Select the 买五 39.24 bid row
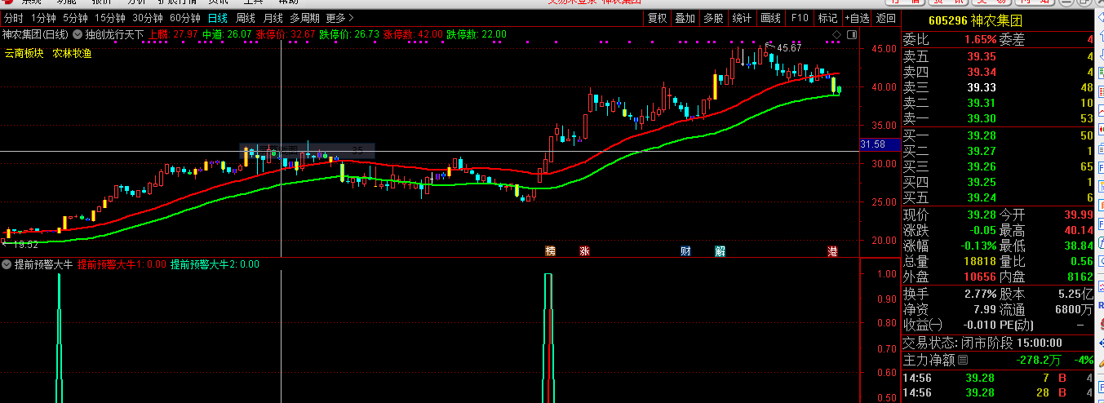The image size is (1104, 403). [x=997, y=197]
